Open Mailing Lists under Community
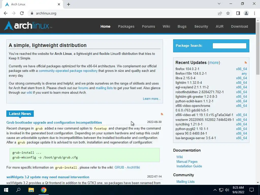Screen dimensions: 260x195 [x=185, y=182]
